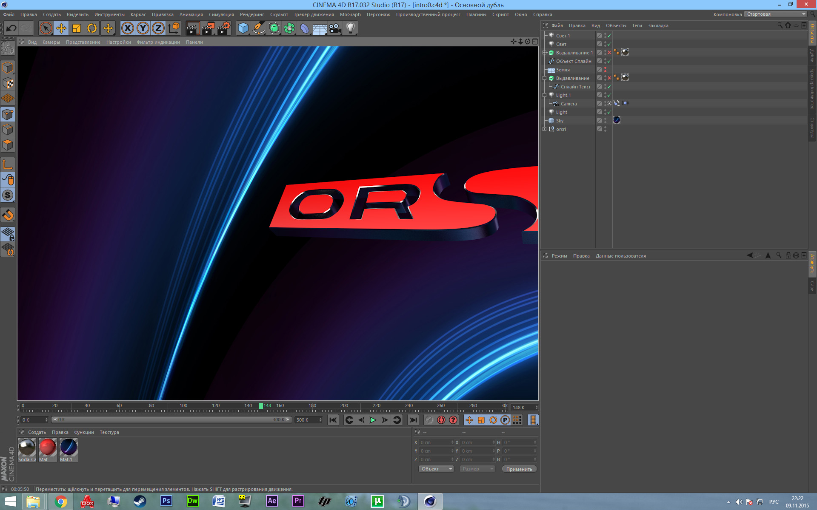
Task: Add a Light object from toolbar
Action: (350, 28)
